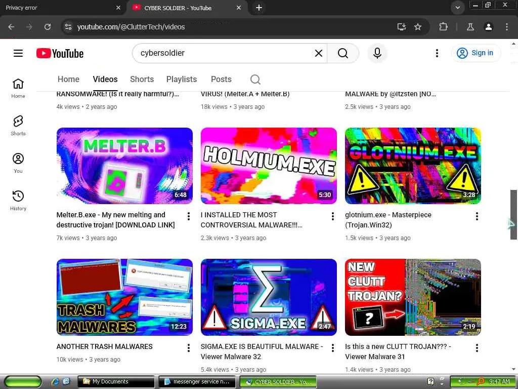518x389 pixels.
Task: Launch Internet Explorer quick launch icon
Action: 55,382
